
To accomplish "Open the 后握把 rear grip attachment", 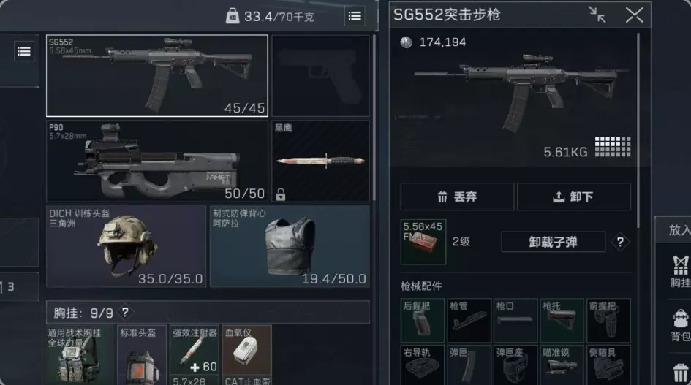I will coord(423,320).
